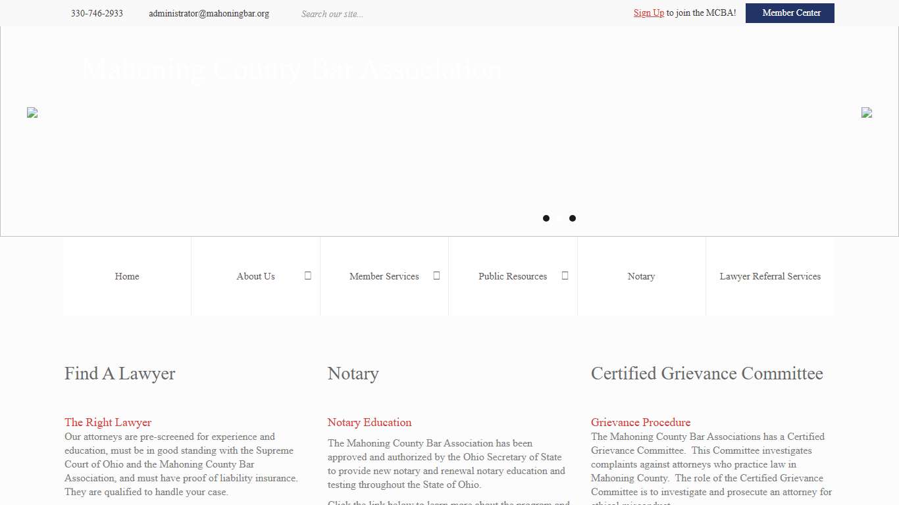Open the Home menu item
The height and width of the screenshot is (505, 899).
(x=127, y=276)
